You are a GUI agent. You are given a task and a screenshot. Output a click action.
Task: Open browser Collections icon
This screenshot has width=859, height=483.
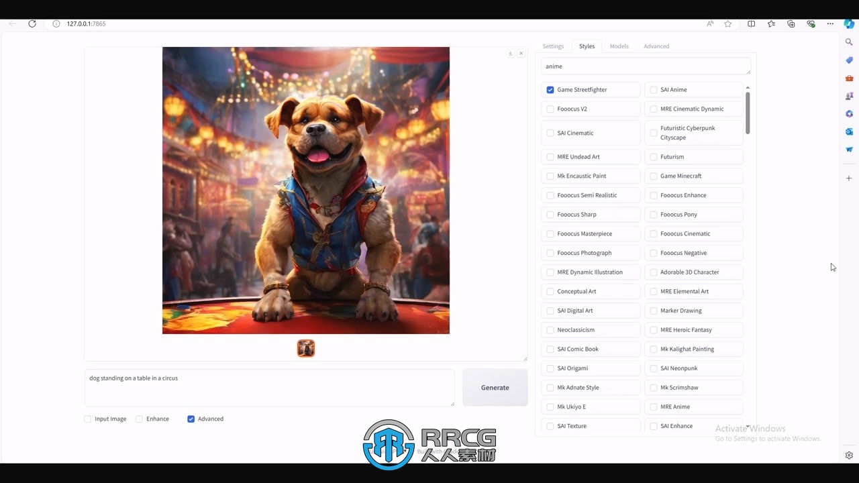click(791, 23)
